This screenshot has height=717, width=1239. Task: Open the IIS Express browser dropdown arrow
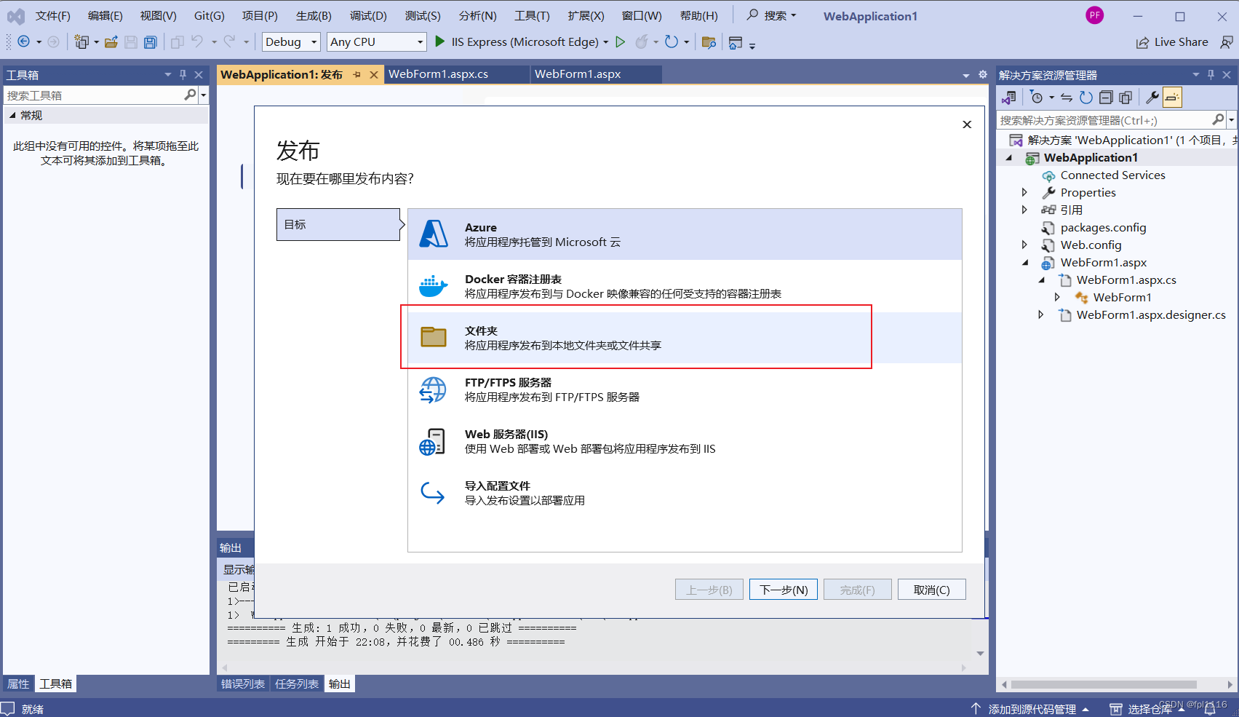[606, 42]
